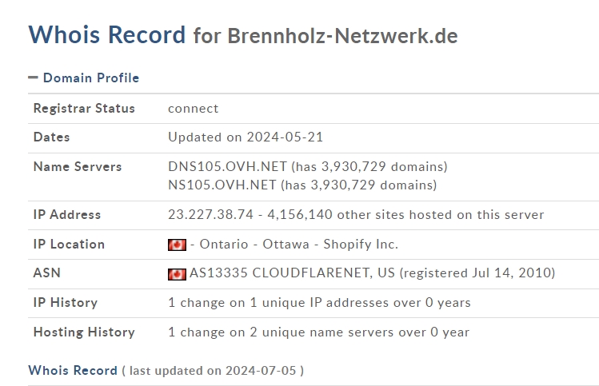Open the Hosting History change details
The width and height of the screenshot is (599, 386).
[318, 332]
